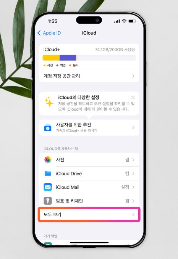Tap the 사용자를 위한 추천 row chevron
This screenshot has width=178, height=259.
coord(133,127)
